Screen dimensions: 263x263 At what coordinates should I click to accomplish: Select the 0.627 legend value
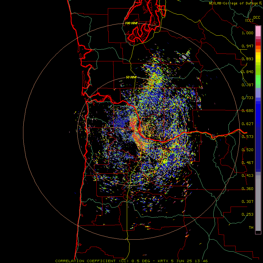coord(248,124)
